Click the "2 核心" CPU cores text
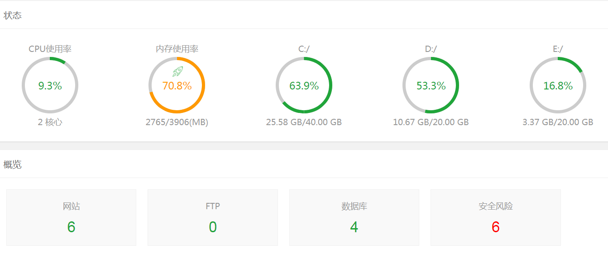608x253 pixels. [x=50, y=122]
